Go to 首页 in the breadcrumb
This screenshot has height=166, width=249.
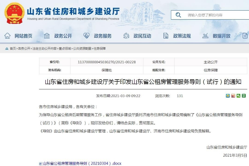[x=13, y=49]
